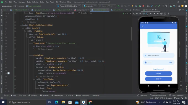Click the Enter your email field
188x105 pixels.
tap(158, 56)
